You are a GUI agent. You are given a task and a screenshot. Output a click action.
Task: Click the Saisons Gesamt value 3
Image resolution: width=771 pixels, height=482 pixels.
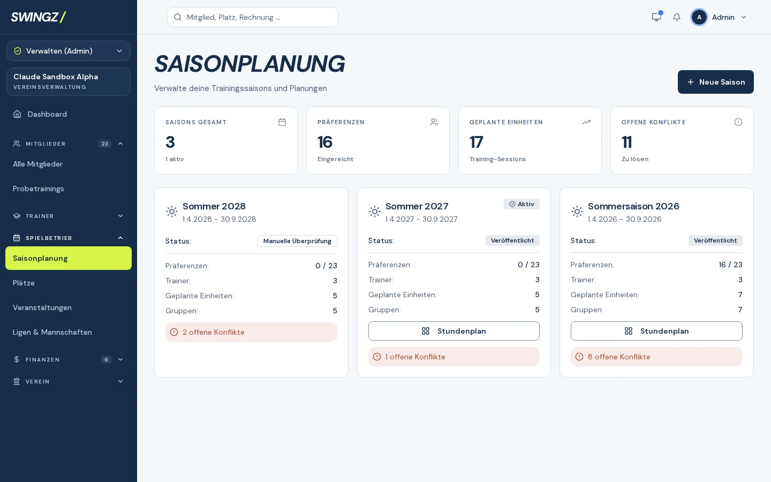pyautogui.click(x=170, y=142)
